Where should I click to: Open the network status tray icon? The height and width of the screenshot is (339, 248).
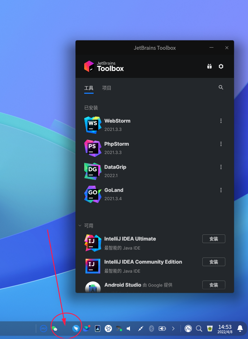click(119, 329)
